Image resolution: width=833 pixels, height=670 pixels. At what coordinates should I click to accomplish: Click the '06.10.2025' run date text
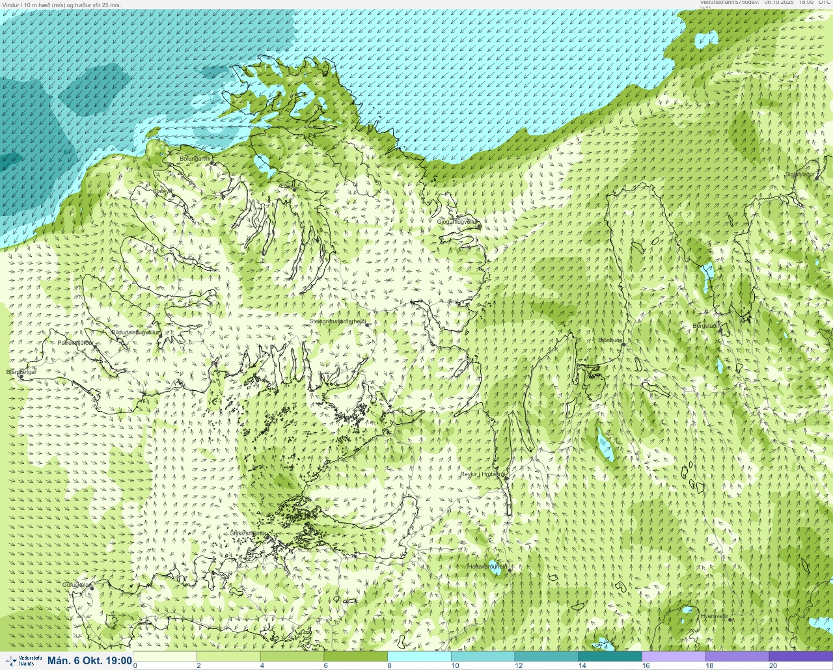(x=779, y=2)
